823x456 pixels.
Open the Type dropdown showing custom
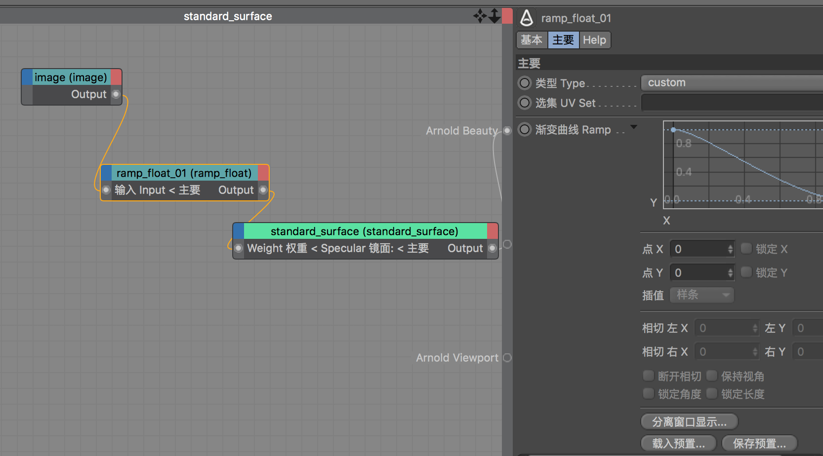coord(732,83)
